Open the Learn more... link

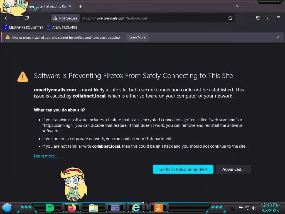pos(46,156)
